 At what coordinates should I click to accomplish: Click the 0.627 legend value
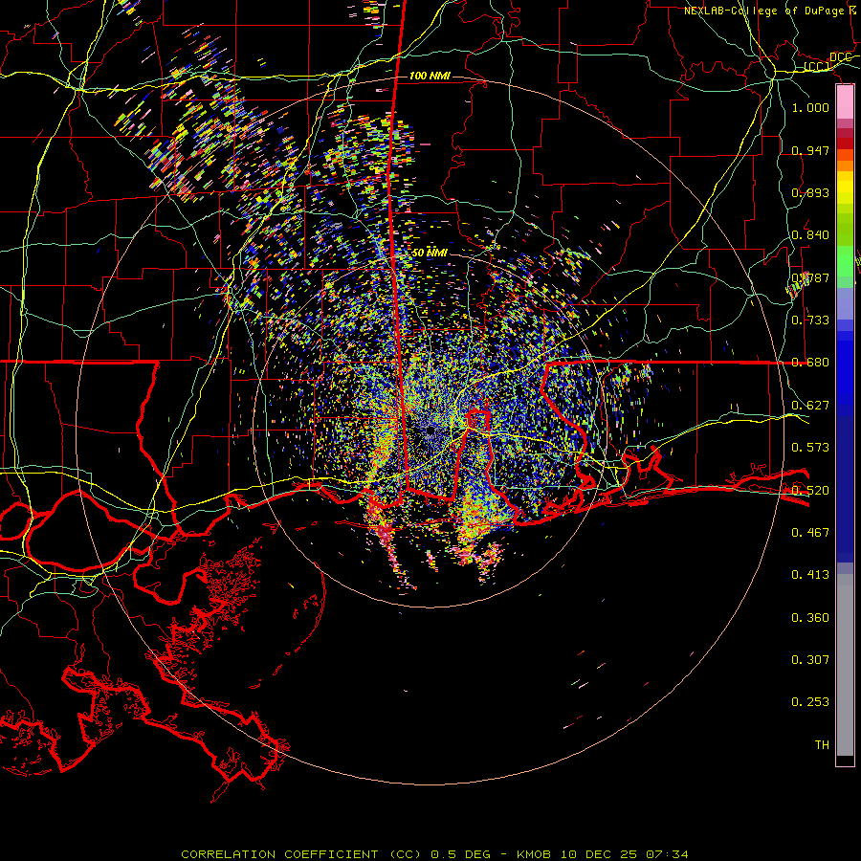[810, 406]
